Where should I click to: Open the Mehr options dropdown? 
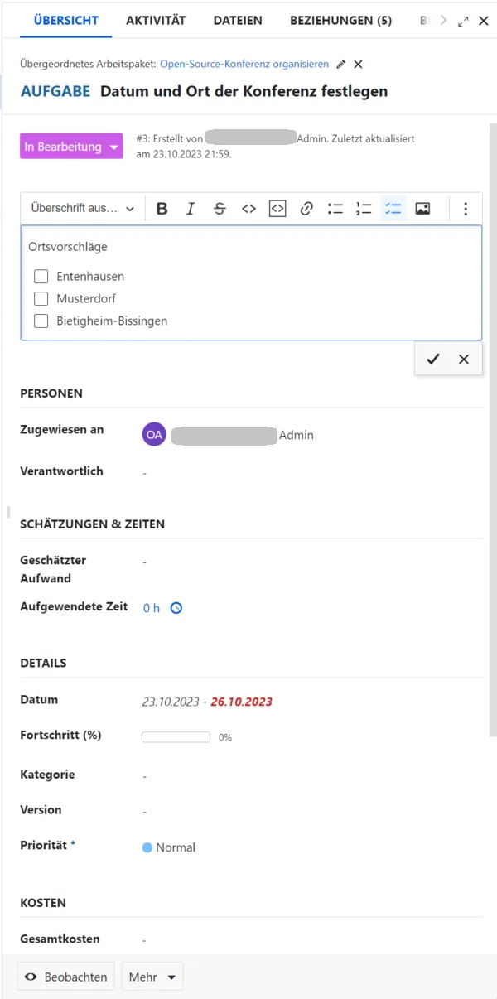152,977
